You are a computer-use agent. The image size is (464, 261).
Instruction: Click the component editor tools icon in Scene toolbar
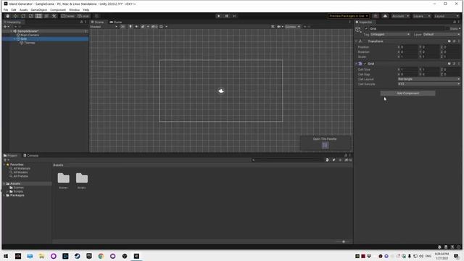pos(273,27)
